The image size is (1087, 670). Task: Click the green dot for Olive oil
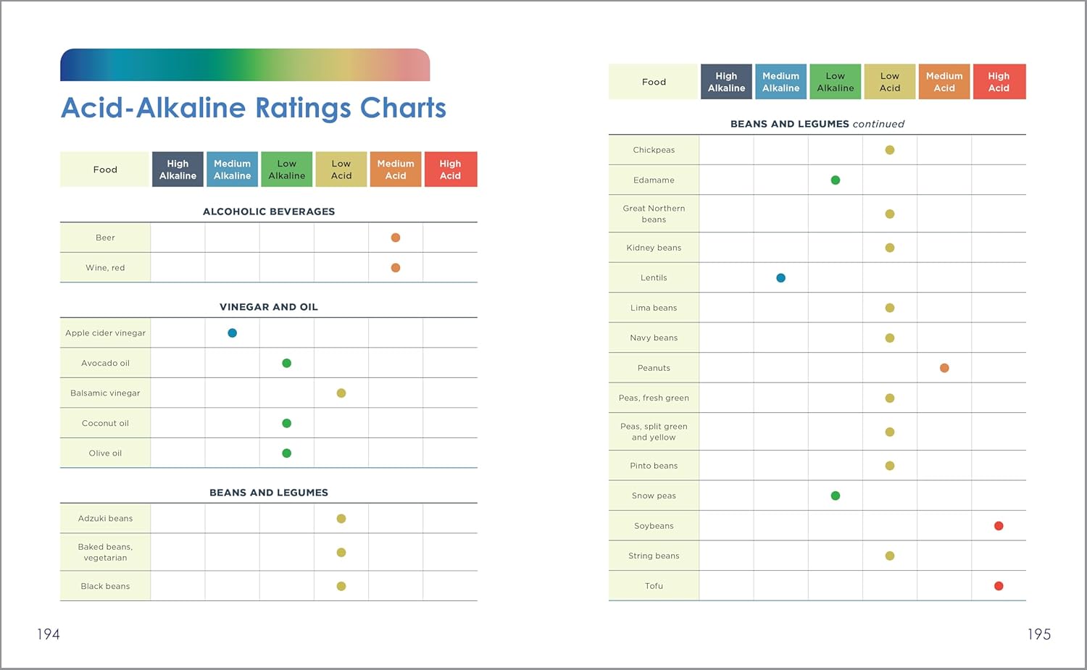point(287,453)
